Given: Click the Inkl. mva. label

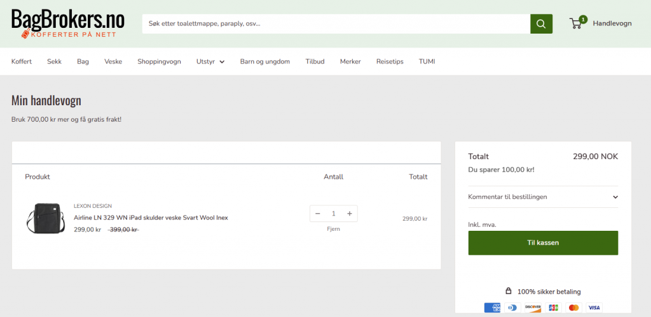Looking at the screenshot, I should (482, 224).
